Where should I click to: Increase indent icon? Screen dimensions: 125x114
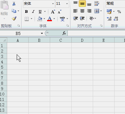(82, 19)
